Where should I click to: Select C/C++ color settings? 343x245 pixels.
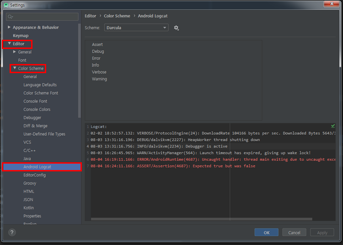[30, 150]
